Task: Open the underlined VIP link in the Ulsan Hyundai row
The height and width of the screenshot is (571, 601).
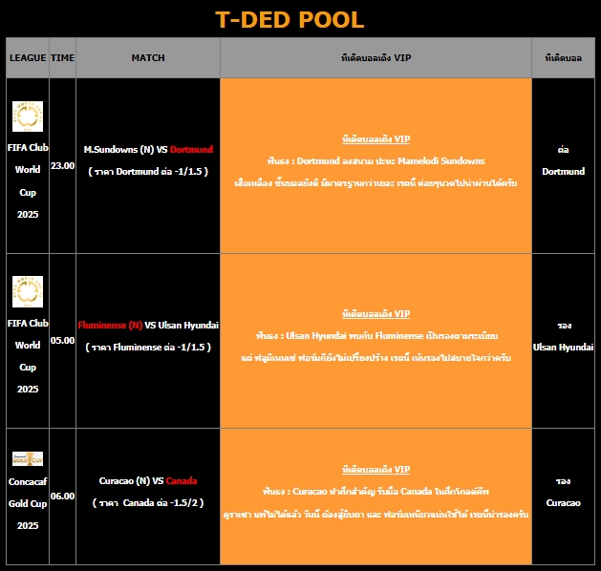Action: click(376, 314)
